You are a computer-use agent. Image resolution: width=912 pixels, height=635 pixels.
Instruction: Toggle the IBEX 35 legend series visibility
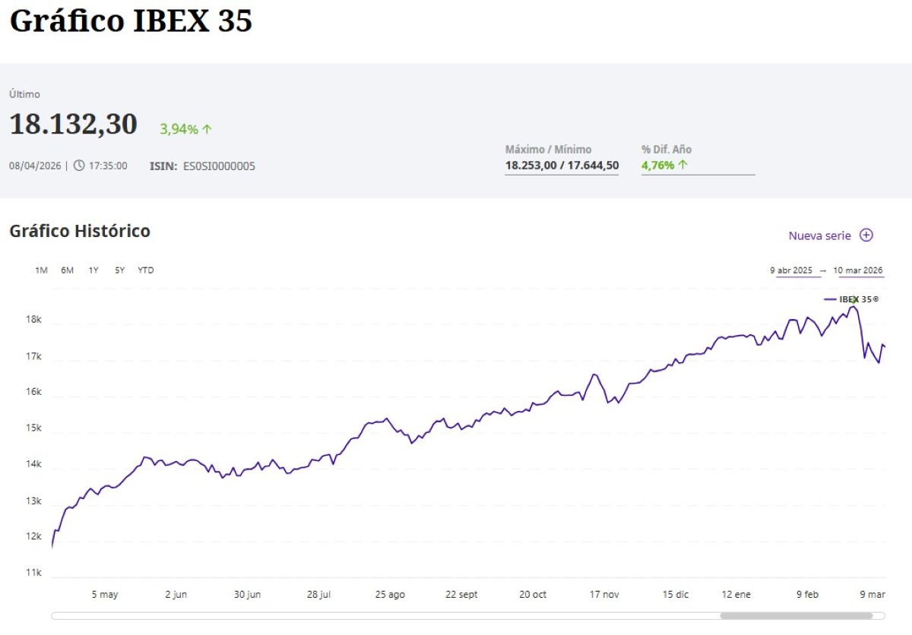(851, 299)
